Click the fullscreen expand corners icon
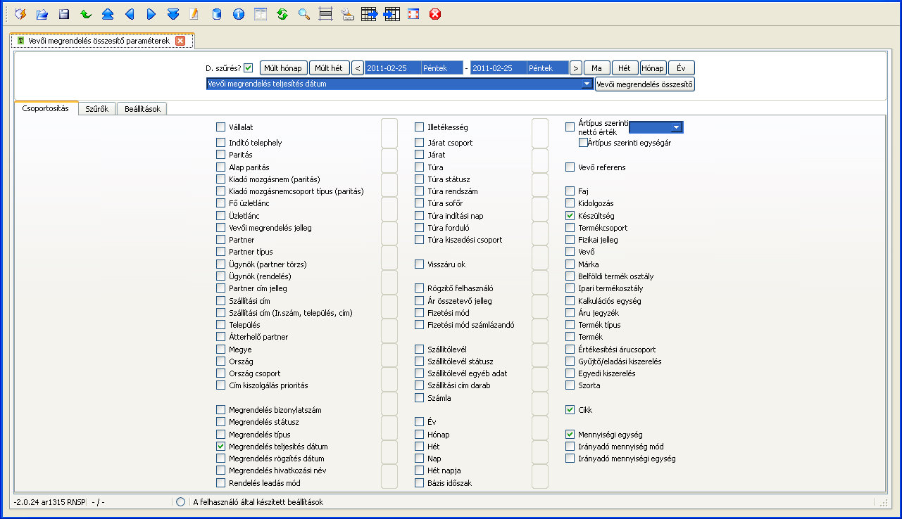Image resolution: width=902 pixels, height=519 pixels. [x=413, y=13]
